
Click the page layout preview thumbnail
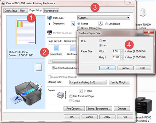26,32
